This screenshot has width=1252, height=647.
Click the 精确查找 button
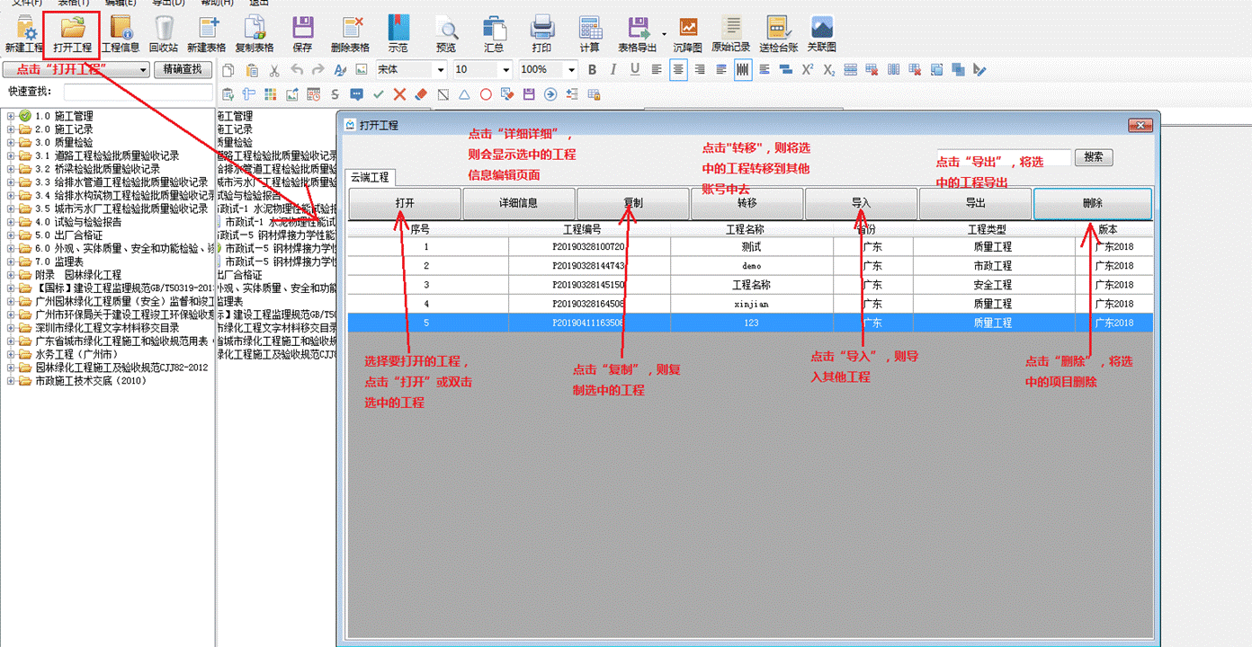pos(183,69)
